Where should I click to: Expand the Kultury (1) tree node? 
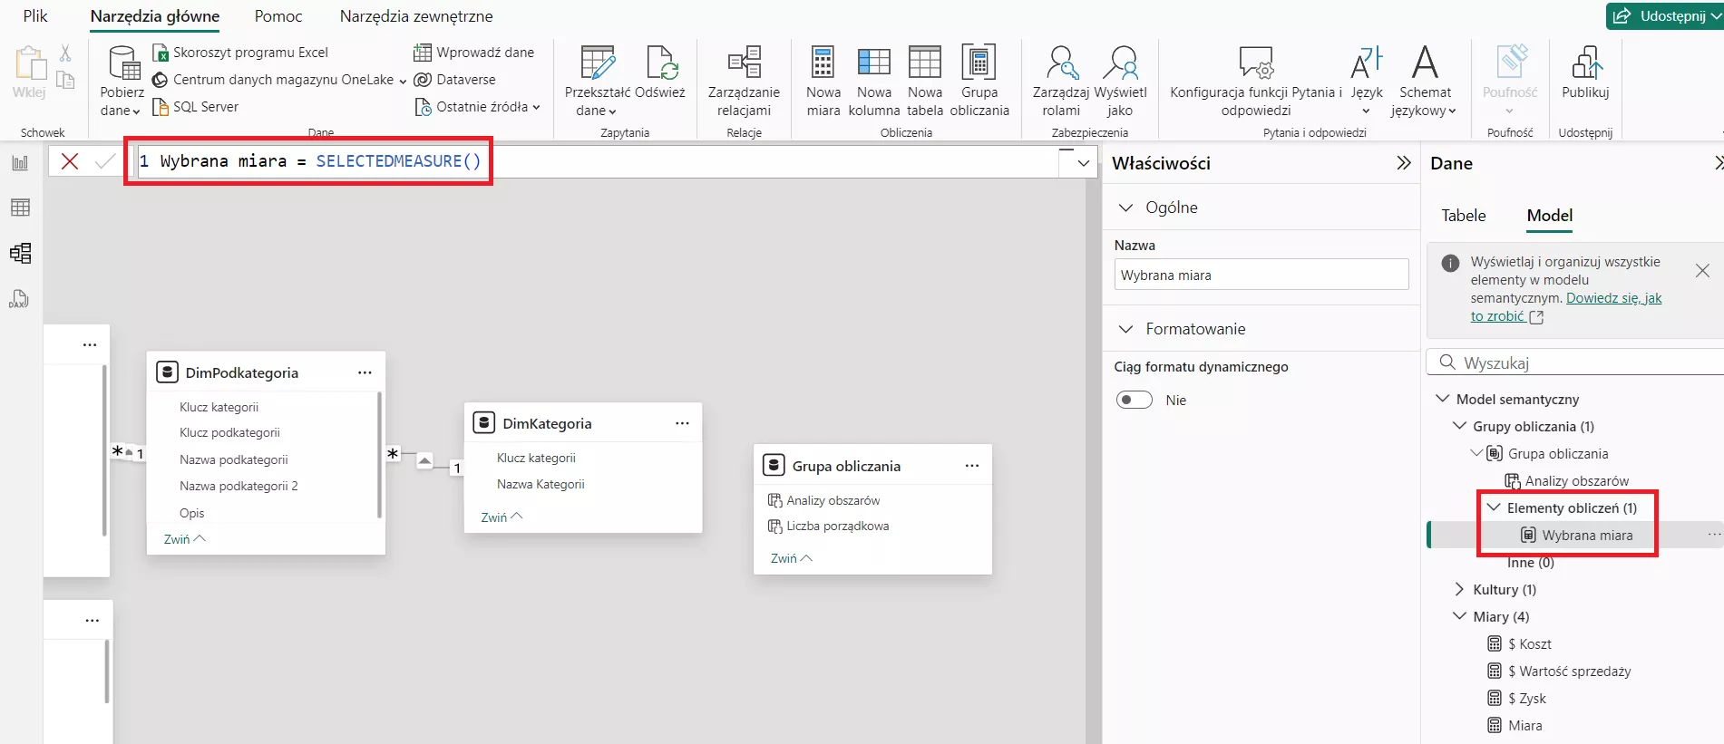1459,589
